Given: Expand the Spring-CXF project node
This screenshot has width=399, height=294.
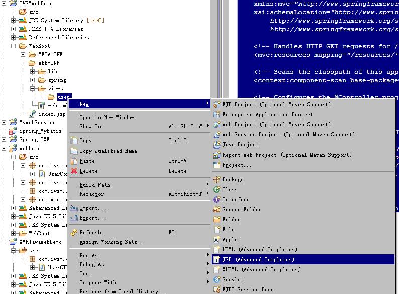Looking at the screenshot, I should [4, 140].
